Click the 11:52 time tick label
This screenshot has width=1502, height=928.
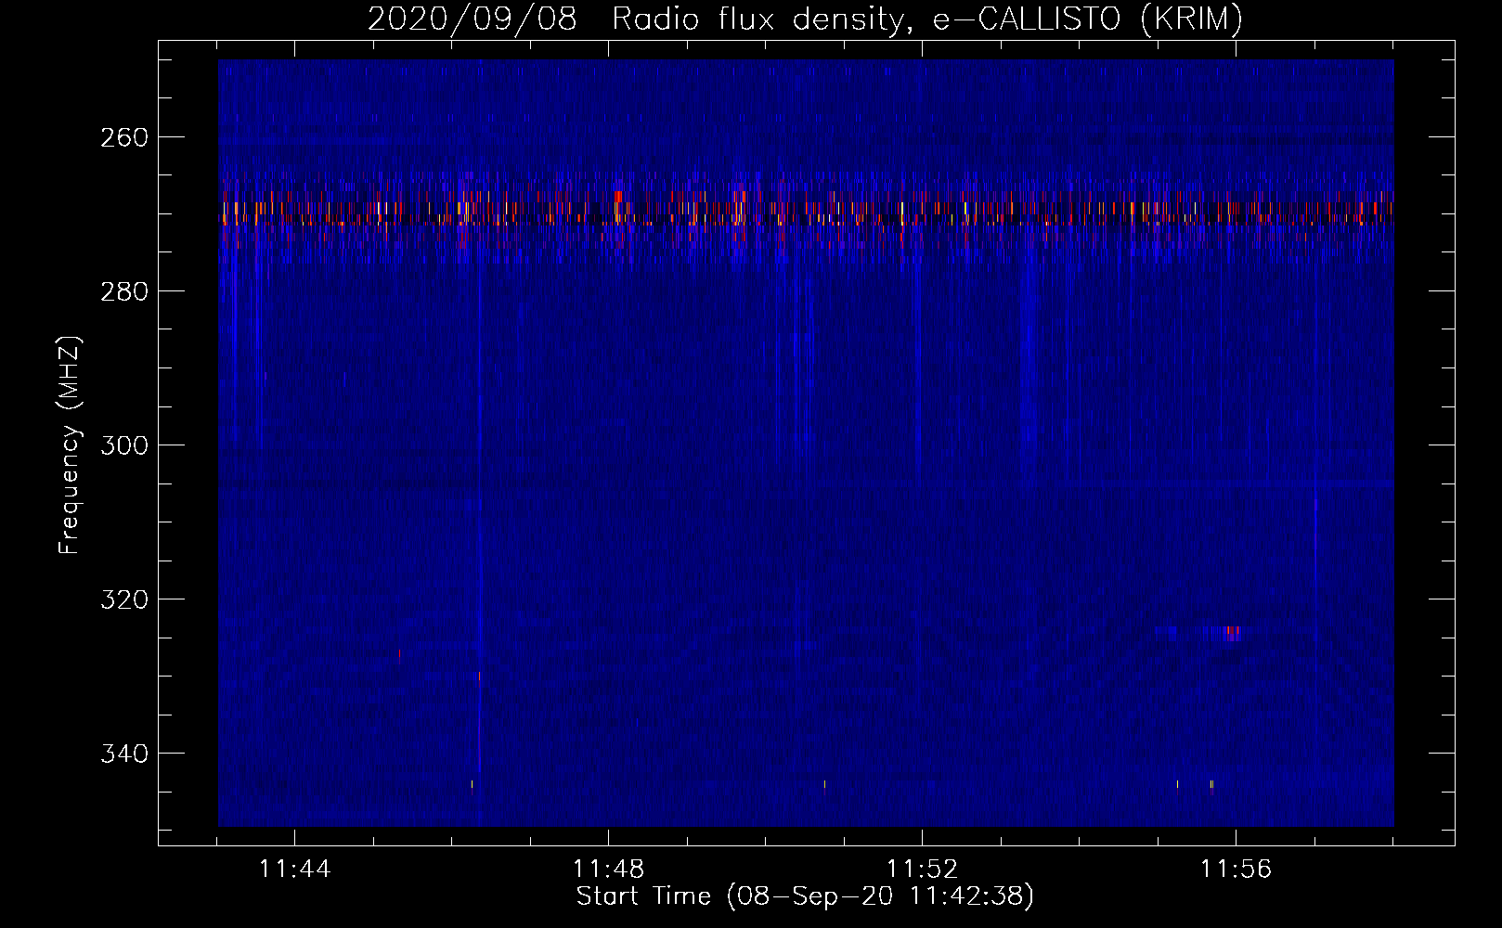(x=922, y=870)
